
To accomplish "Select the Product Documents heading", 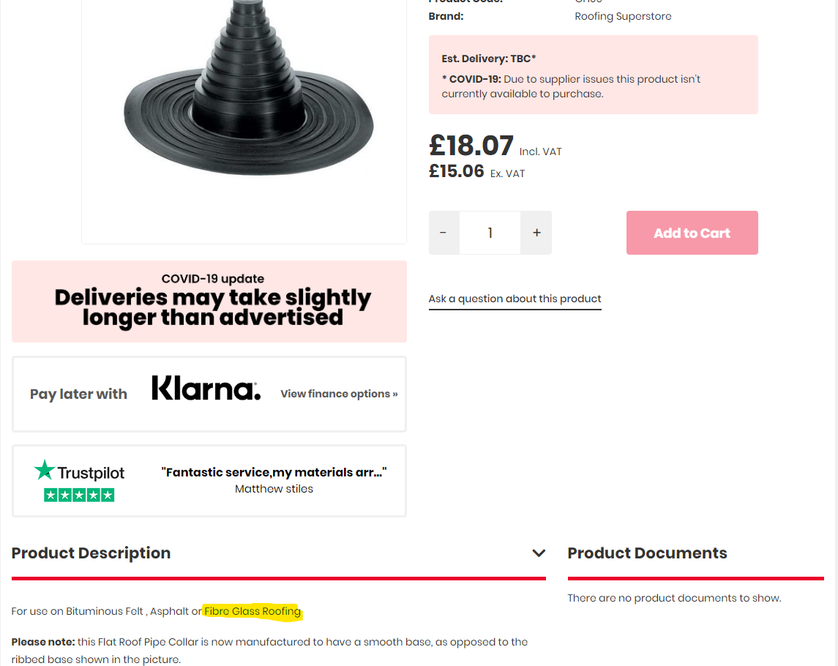I will 647,553.
